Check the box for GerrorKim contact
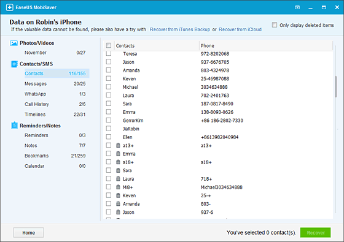This screenshot has width=344, height=242. [109, 120]
